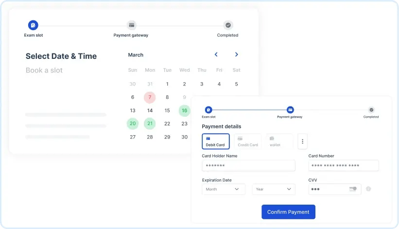This screenshot has height=229, width=399.
Task: Click Completed checkmark icon in calendar card
Action: (x=228, y=25)
